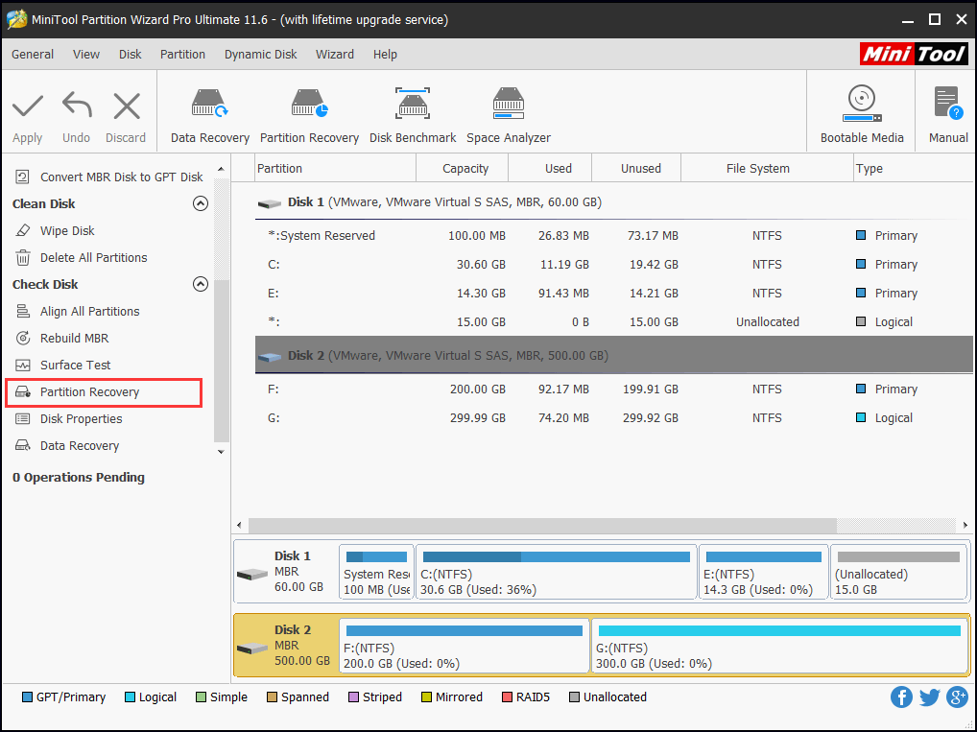Select the Disk 2 header row in the list
This screenshot has height=732, width=977.
tap(613, 355)
